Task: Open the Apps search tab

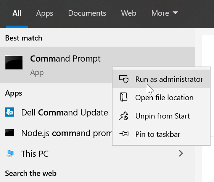Action: click(x=45, y=13)
